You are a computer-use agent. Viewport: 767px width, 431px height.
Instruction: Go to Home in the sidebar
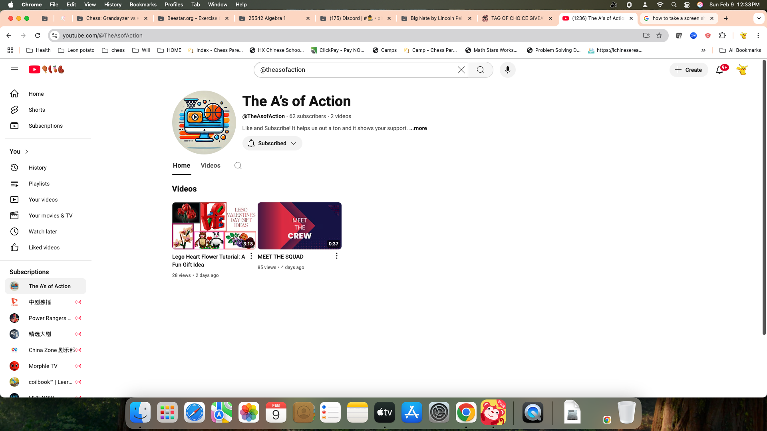point(46,94)
